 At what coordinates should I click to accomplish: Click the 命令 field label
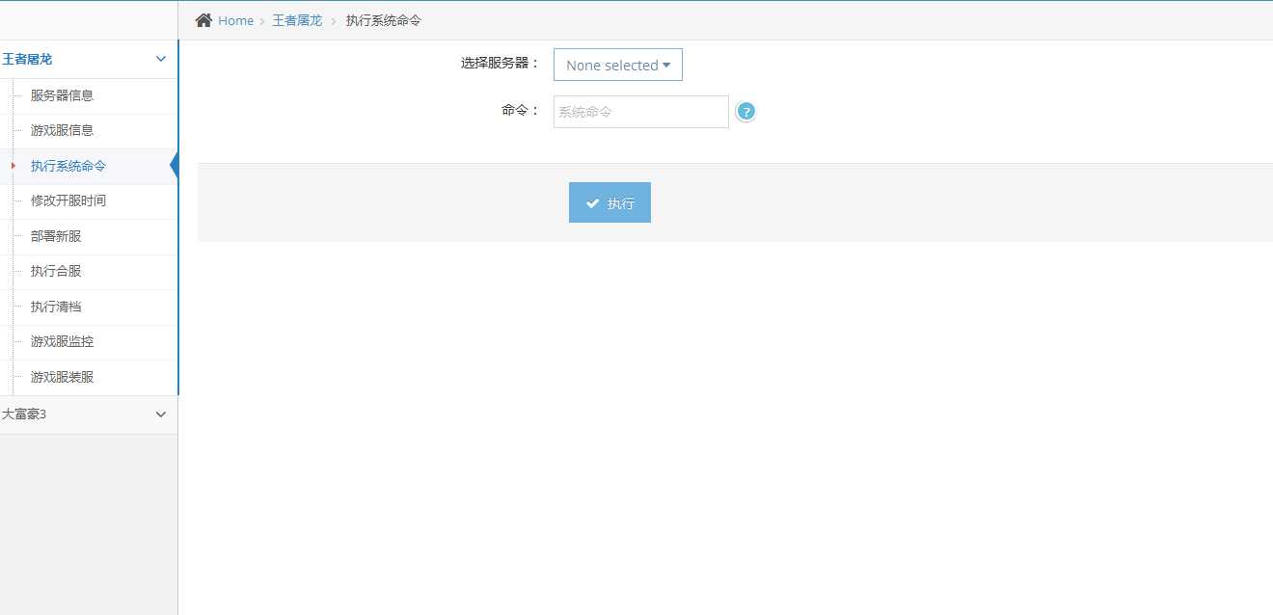[x=521, y=110]
